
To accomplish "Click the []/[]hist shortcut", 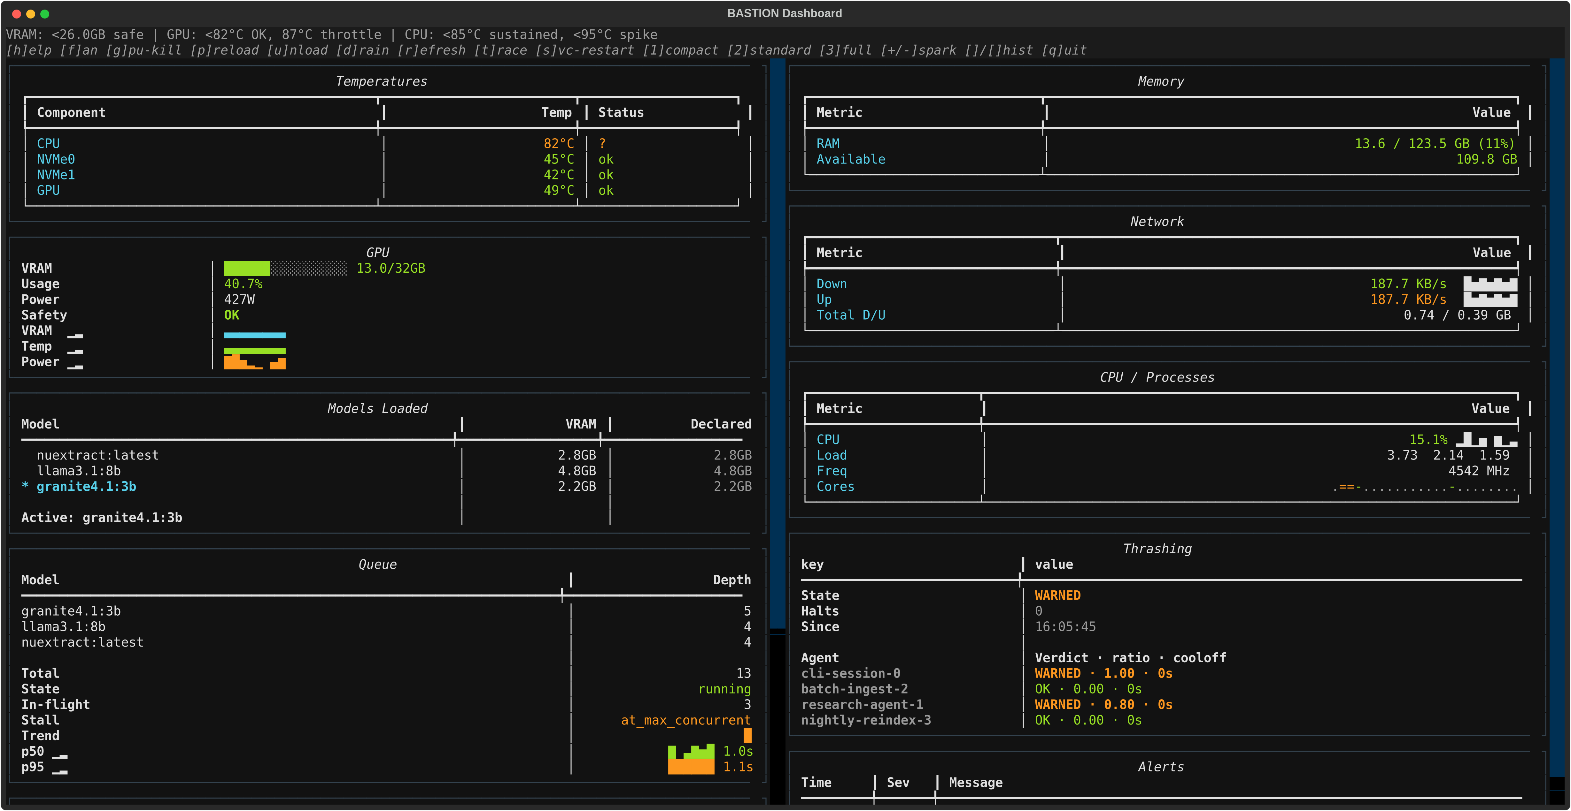I will click(x=999, y=50).
